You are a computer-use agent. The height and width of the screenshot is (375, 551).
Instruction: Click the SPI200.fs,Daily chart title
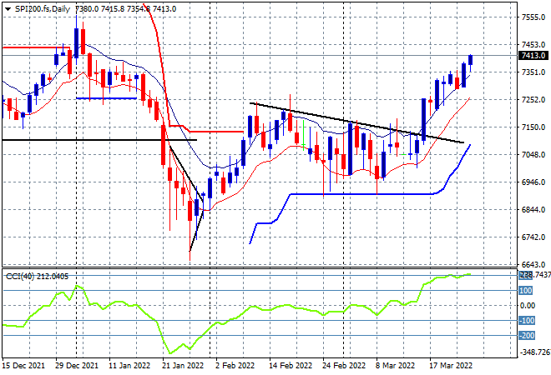(43, 9)
